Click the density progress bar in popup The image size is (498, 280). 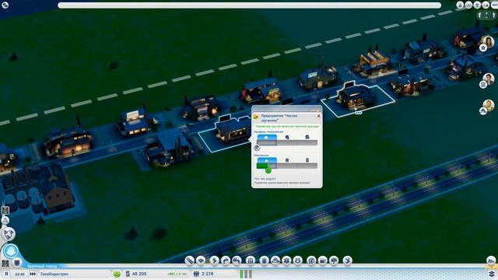pyautogui.click(x=287, y=166)
